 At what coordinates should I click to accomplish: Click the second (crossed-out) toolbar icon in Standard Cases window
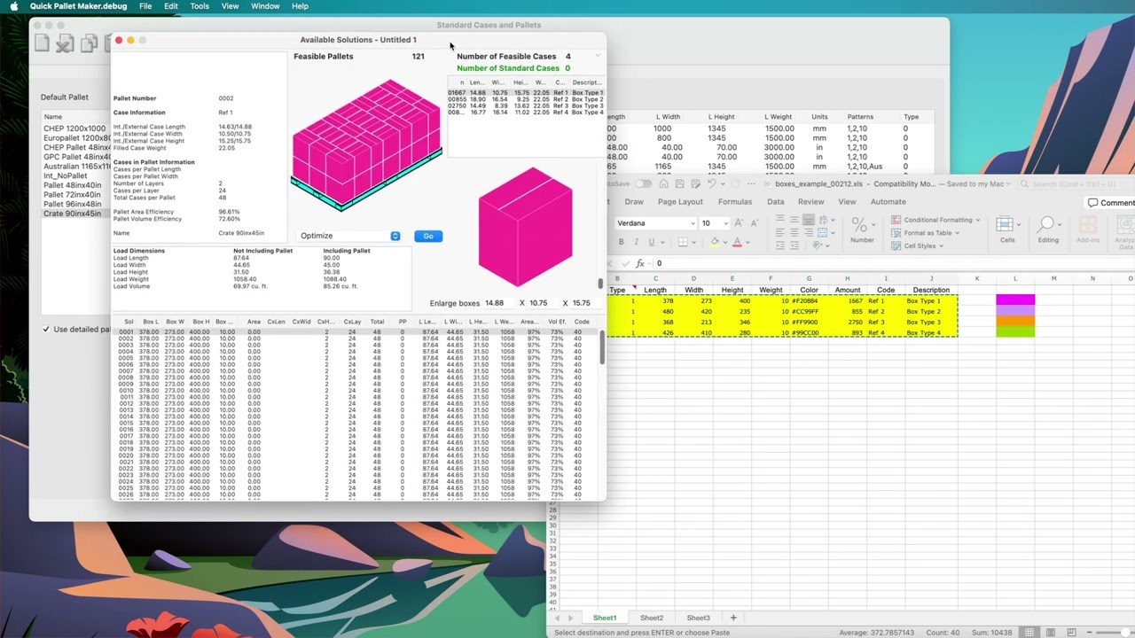click(x=65, y=43)
